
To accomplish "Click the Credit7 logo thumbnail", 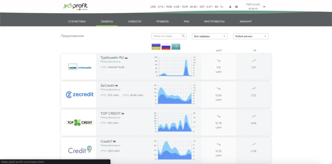I will tap(80, 150).
